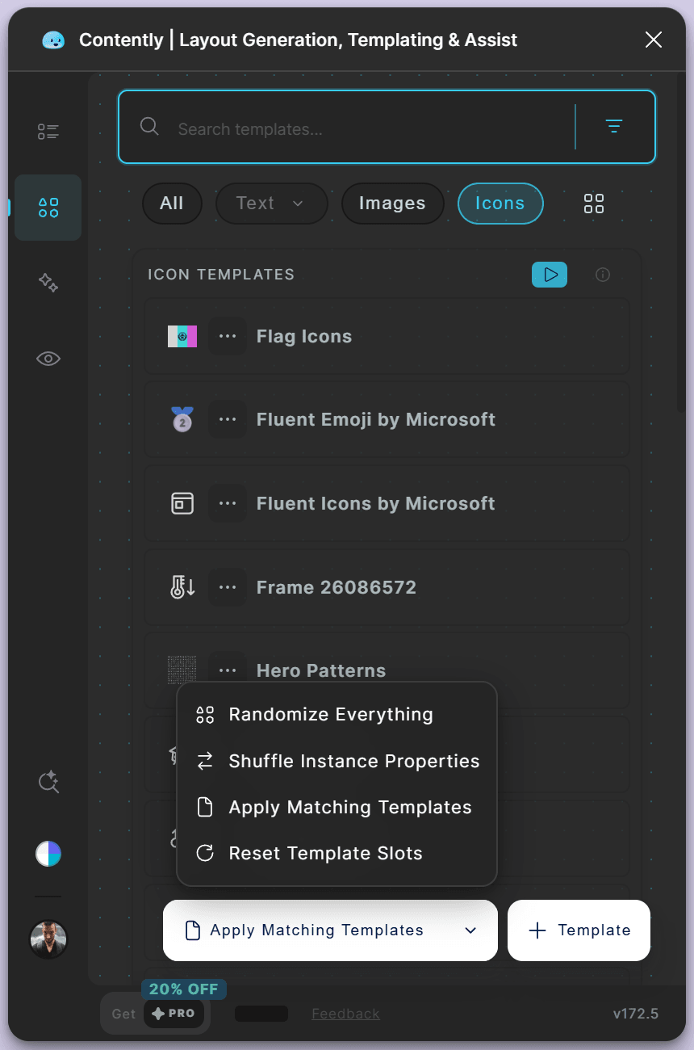Viewport: 694px width, 1050px height.
Task: Click the search magnifier icon
Action: point(149,127)
